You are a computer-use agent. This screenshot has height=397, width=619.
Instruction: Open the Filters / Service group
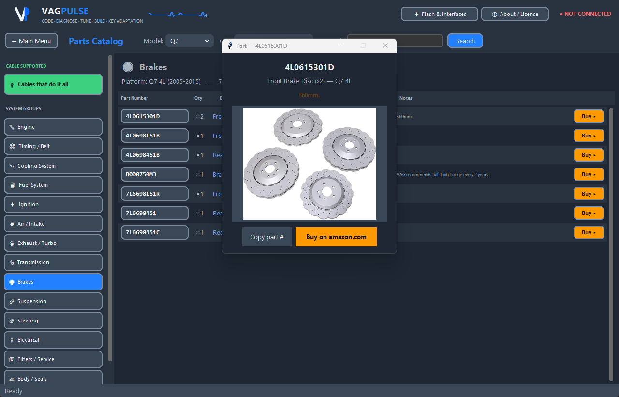click(x=53, y=359)
